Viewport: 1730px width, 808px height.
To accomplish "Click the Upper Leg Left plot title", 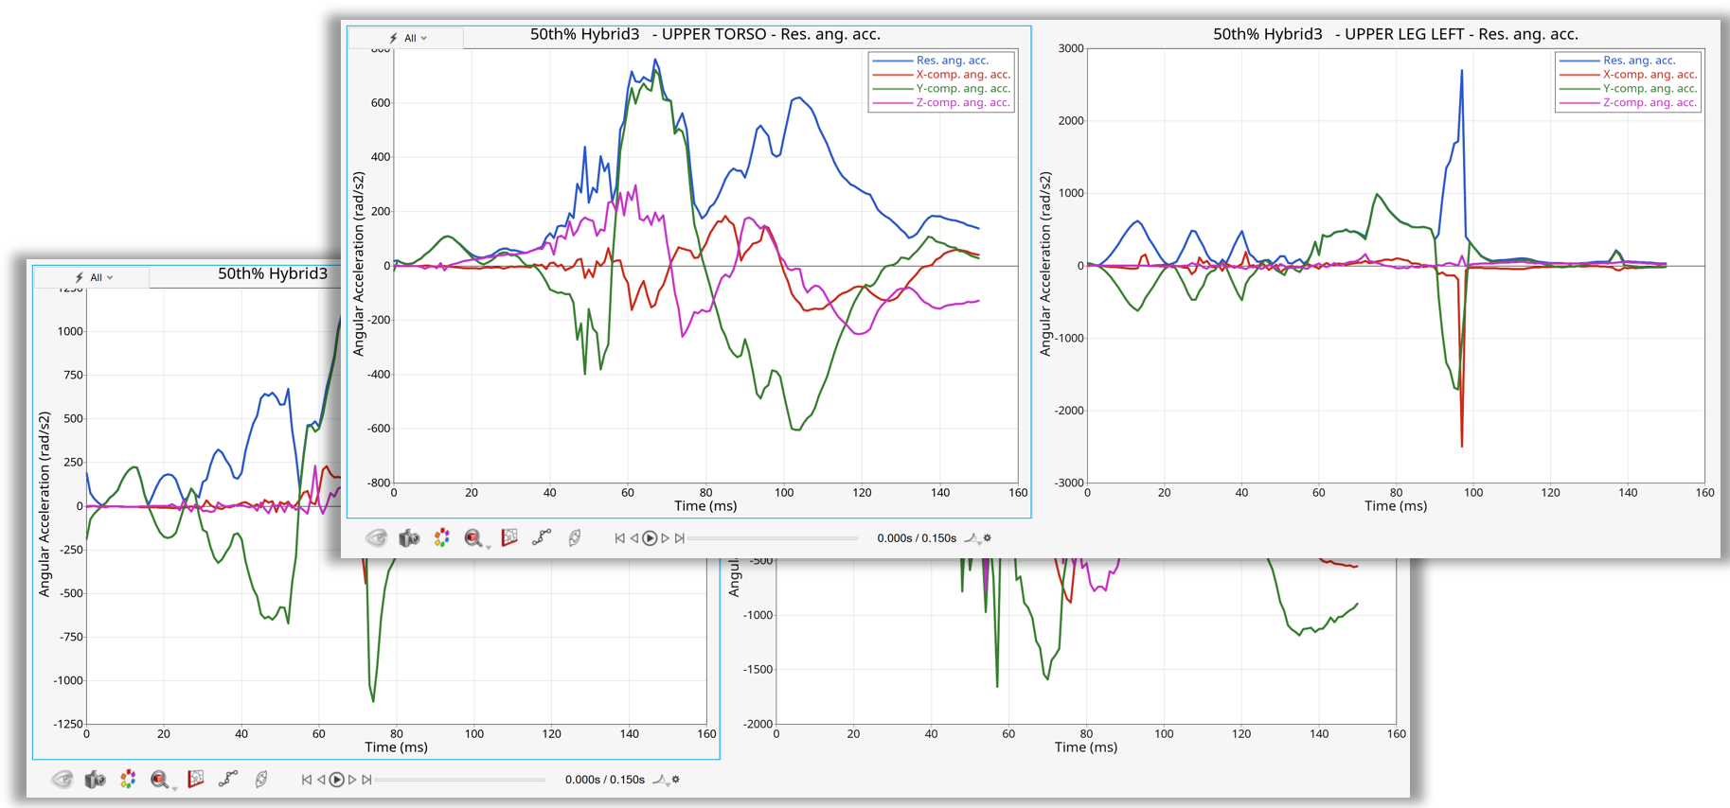I will [x=1396, y=34].
